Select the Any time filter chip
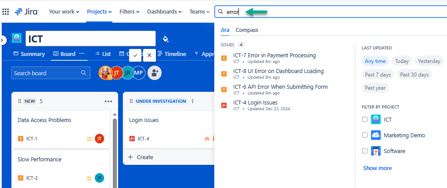Viewport: 447px width, 188px height. (x=375, y=61)
